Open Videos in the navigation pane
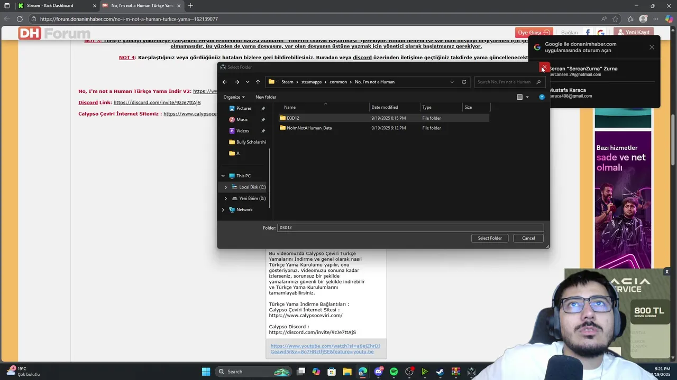 242,131
